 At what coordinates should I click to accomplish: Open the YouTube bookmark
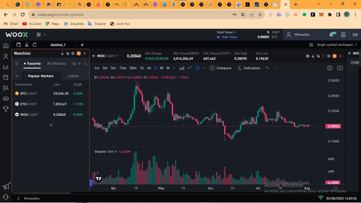click(x=32, y=24)
